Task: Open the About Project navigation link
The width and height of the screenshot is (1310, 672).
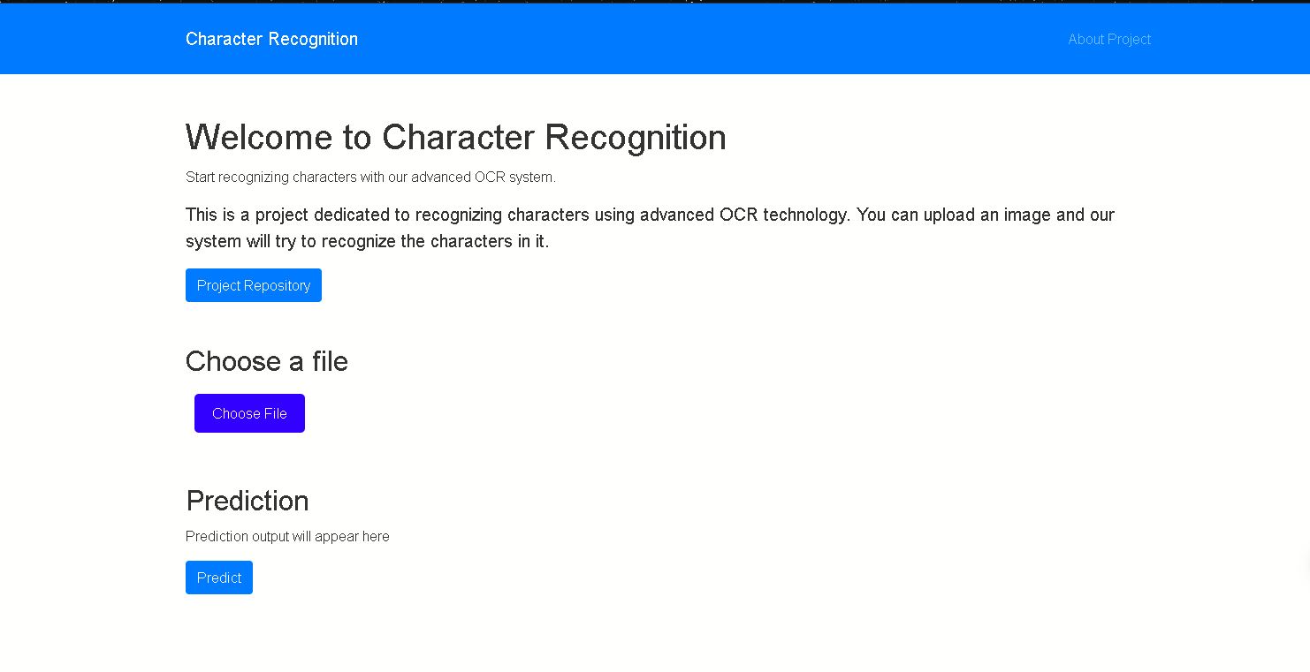Action: tap(1108, 39)
